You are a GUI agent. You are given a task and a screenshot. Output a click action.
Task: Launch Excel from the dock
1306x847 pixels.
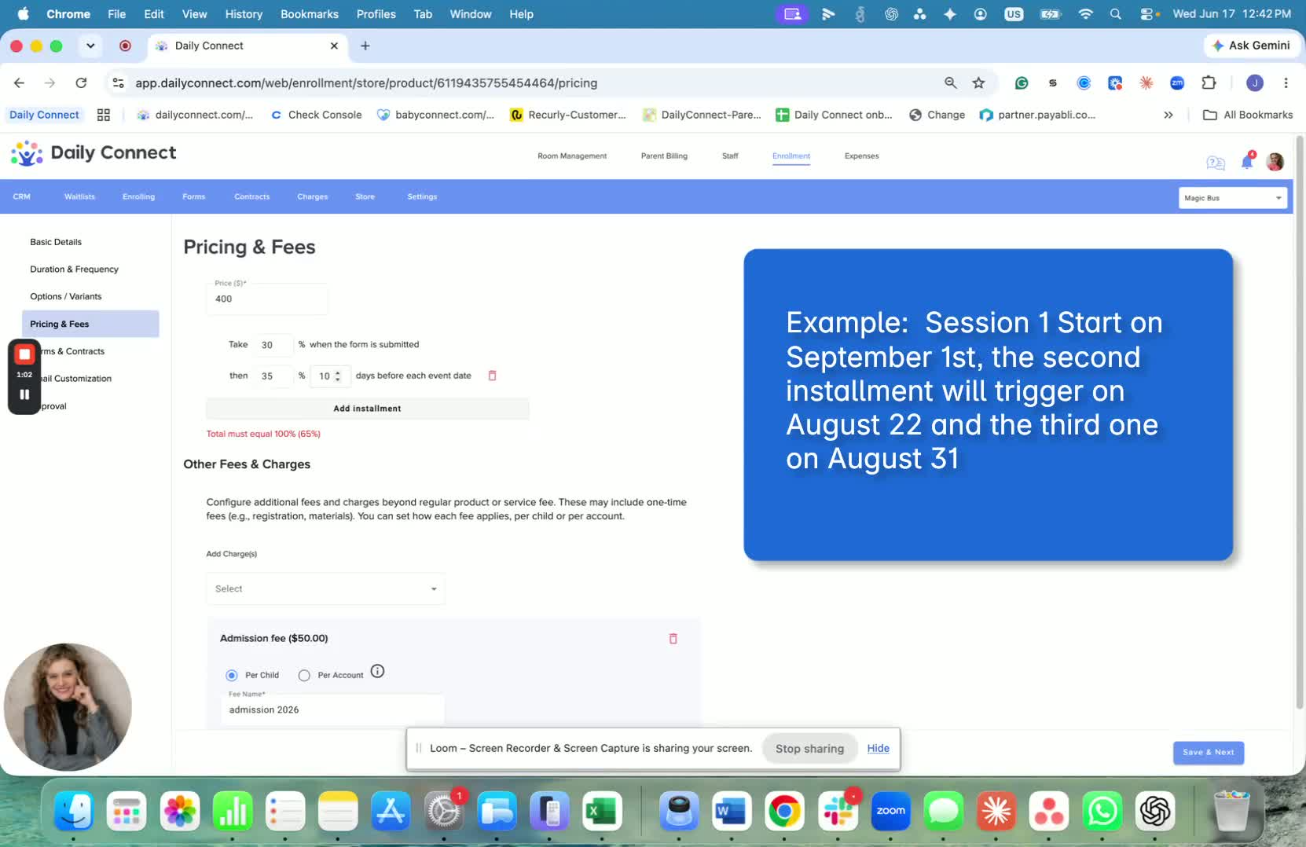[602, 812]
